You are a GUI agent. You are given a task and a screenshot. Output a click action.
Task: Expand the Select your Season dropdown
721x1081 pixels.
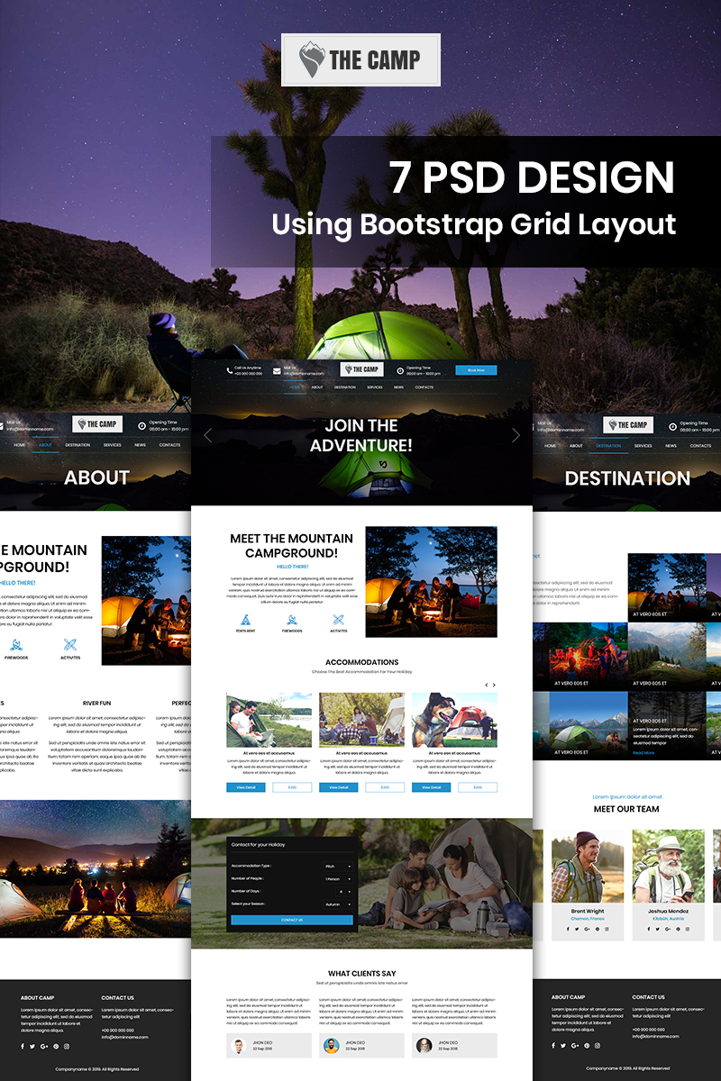click(x=338, y=904)
